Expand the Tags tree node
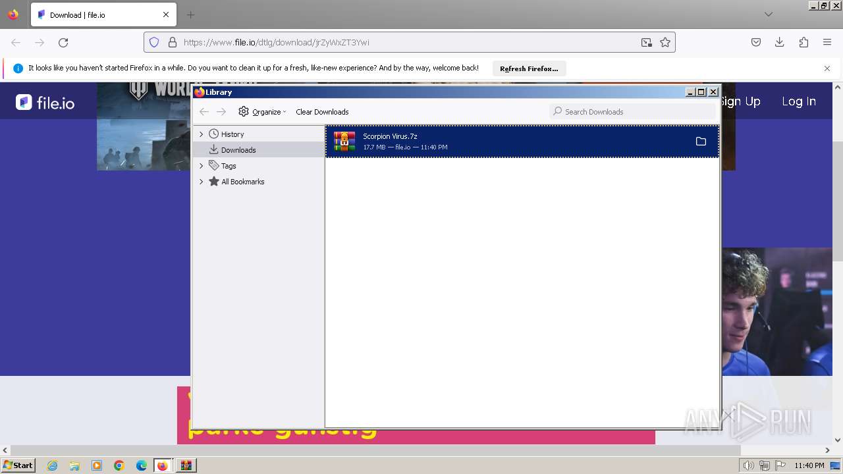 click(x=202, y=166)
